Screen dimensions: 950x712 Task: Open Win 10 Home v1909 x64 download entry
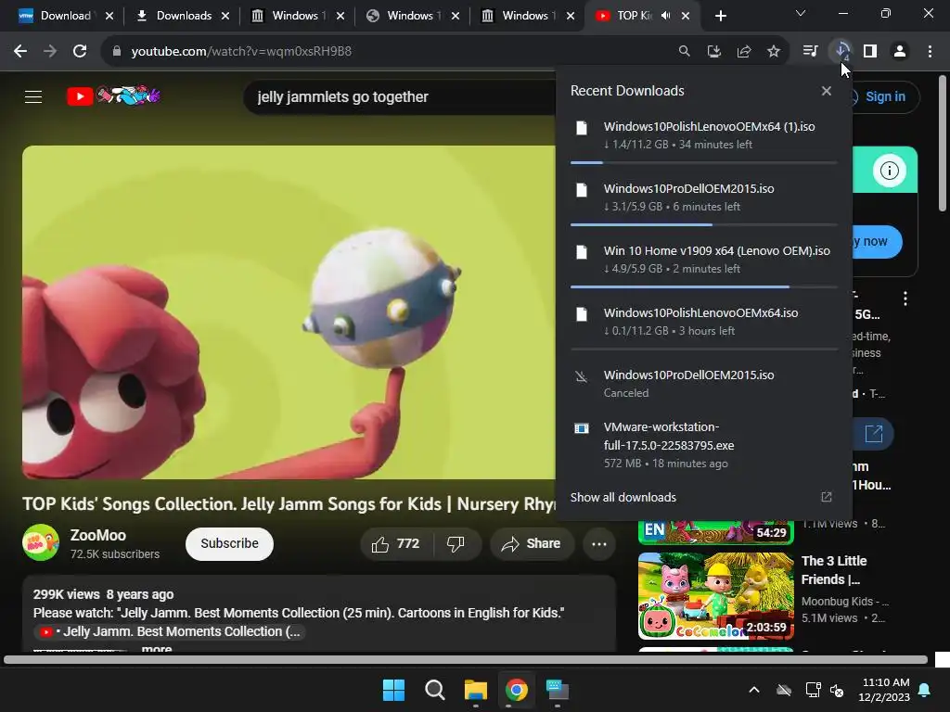[x=704, y=260]
